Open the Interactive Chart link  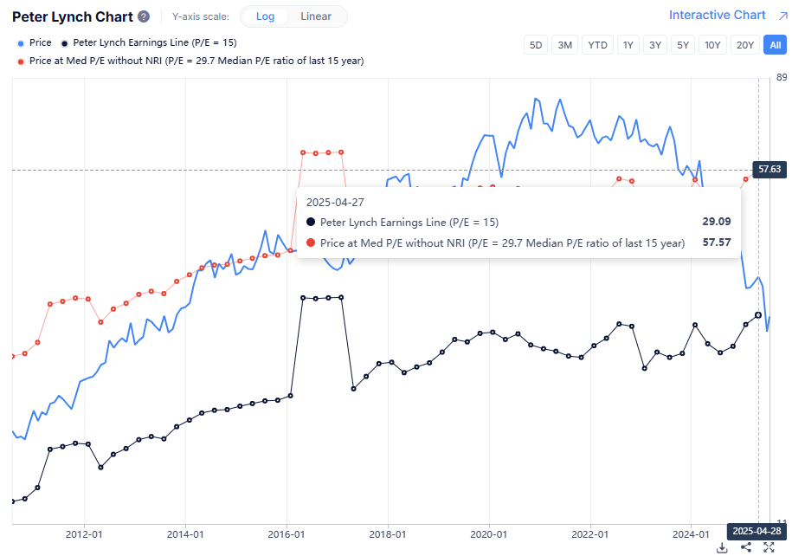[717, 15]
